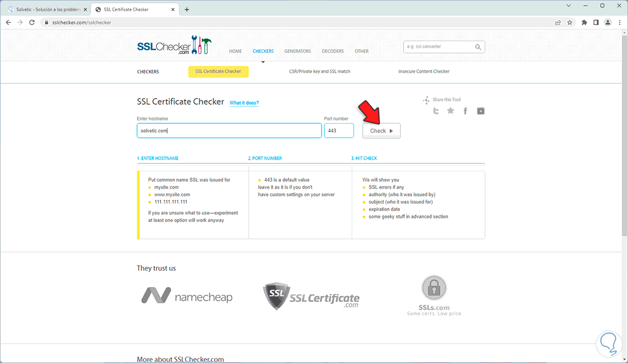Go forward in browser history
Image resolution: width=628 pixels, height=363 pixels.
click(x=20, y=23)
